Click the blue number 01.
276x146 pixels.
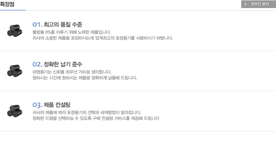point(37,24)
